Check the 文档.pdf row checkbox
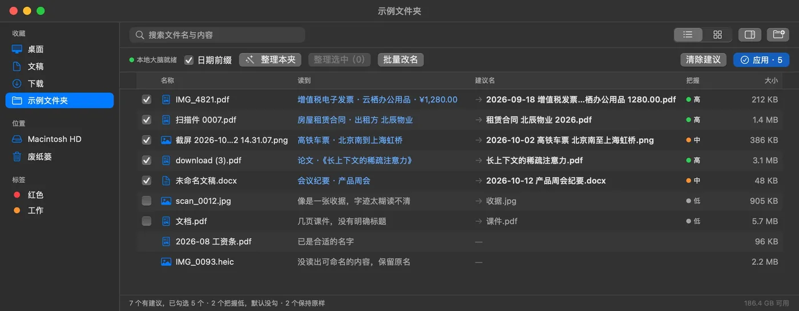Screen dimensions: 799x311 147,221
